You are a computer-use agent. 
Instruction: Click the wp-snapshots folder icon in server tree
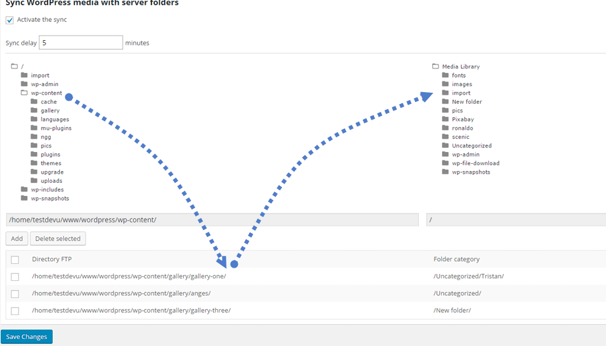point(24,198)
